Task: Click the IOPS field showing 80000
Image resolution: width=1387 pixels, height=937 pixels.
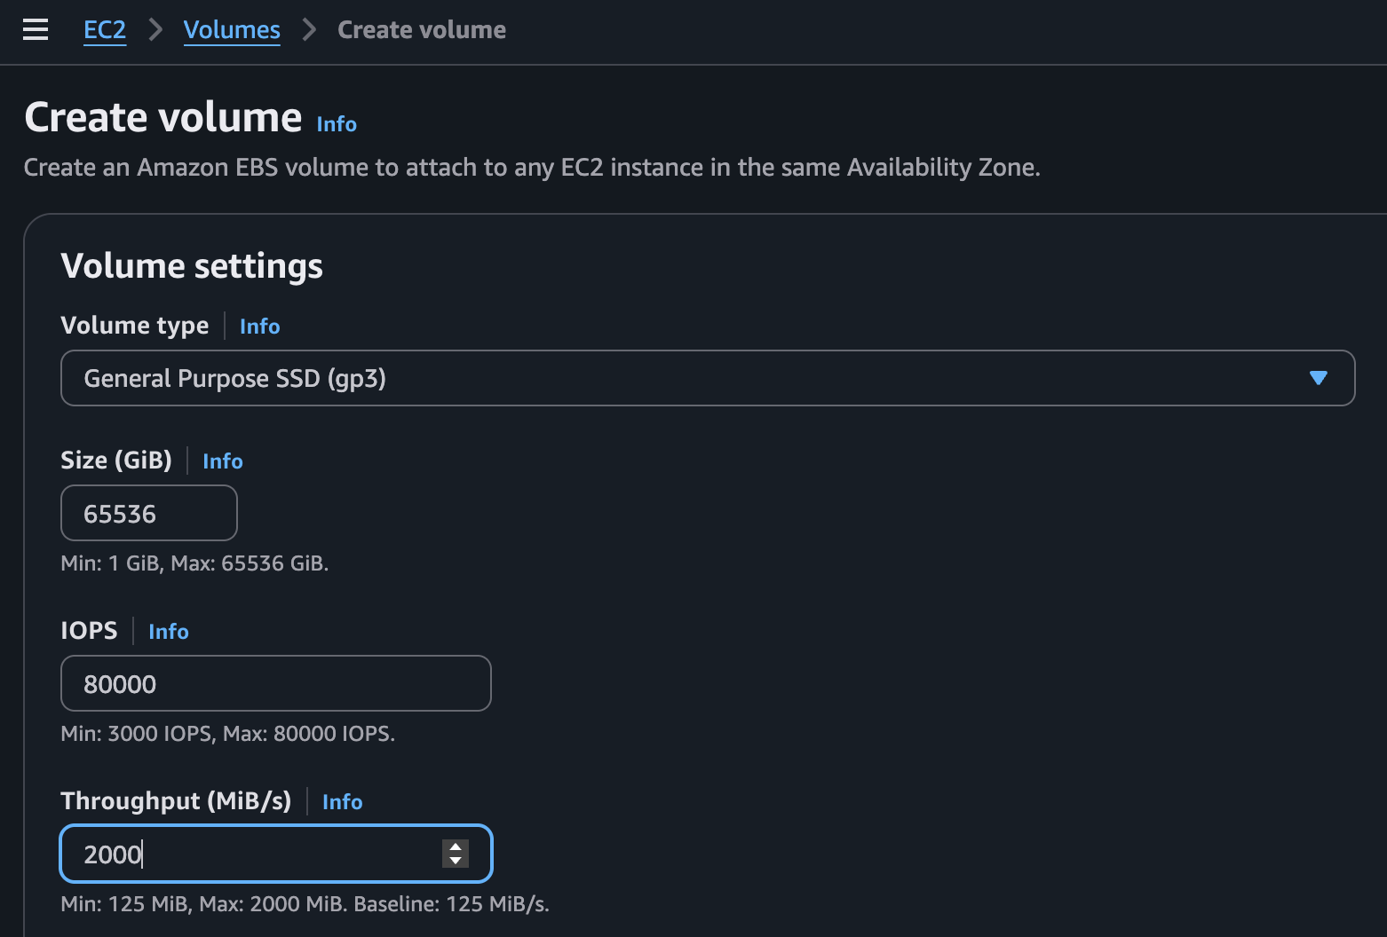Action: tap(275, 684)
